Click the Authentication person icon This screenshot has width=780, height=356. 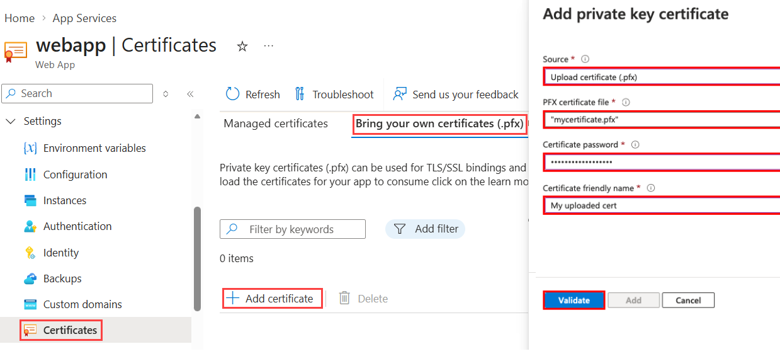[x=30, y=226]
